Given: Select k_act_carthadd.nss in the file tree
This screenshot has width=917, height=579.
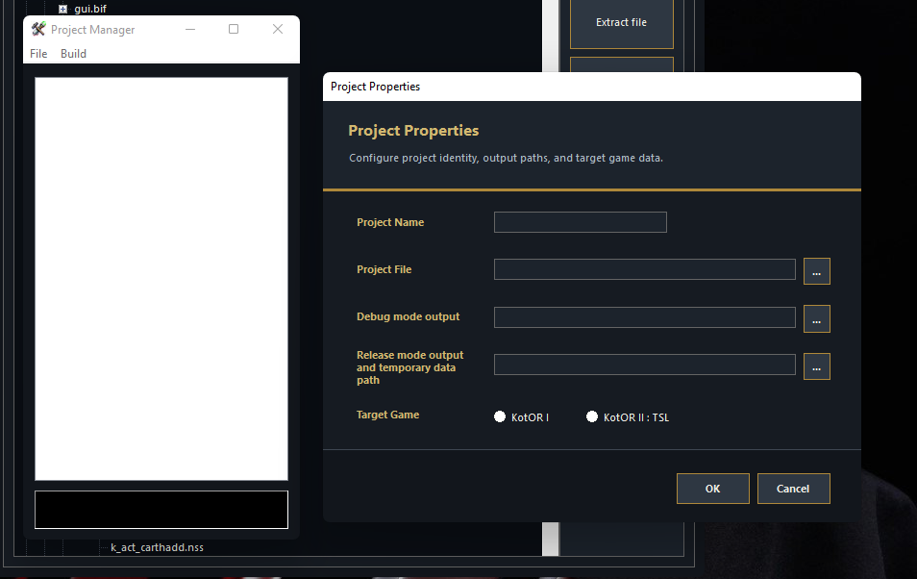Looking at the screenshot, I should (x=157, y=547).
